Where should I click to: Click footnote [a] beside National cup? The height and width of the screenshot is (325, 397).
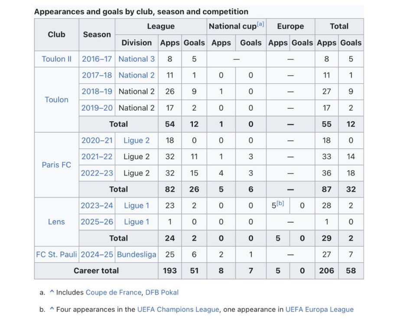(260, 24)
